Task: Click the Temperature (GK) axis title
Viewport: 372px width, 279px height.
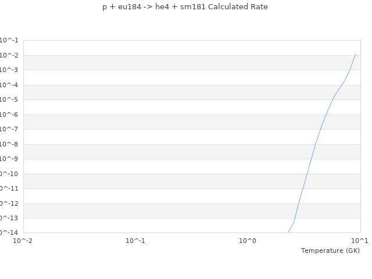Action: [x=330, y=251]
